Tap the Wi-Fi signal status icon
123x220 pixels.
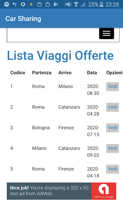coord(76,4)
